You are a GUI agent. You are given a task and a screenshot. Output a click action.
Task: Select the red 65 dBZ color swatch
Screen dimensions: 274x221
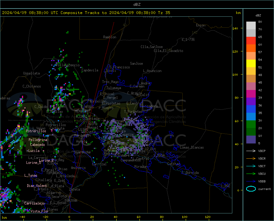[251, 40]
